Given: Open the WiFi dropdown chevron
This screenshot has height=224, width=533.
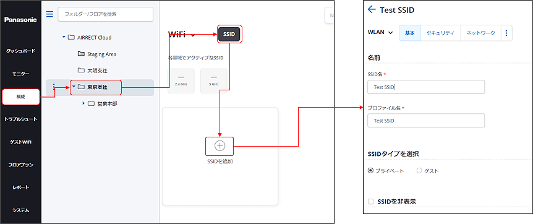Looking at the screenshot, I should click(193, 35).
